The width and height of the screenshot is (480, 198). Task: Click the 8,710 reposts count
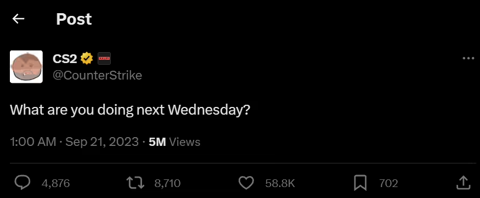tap(167, 183)
